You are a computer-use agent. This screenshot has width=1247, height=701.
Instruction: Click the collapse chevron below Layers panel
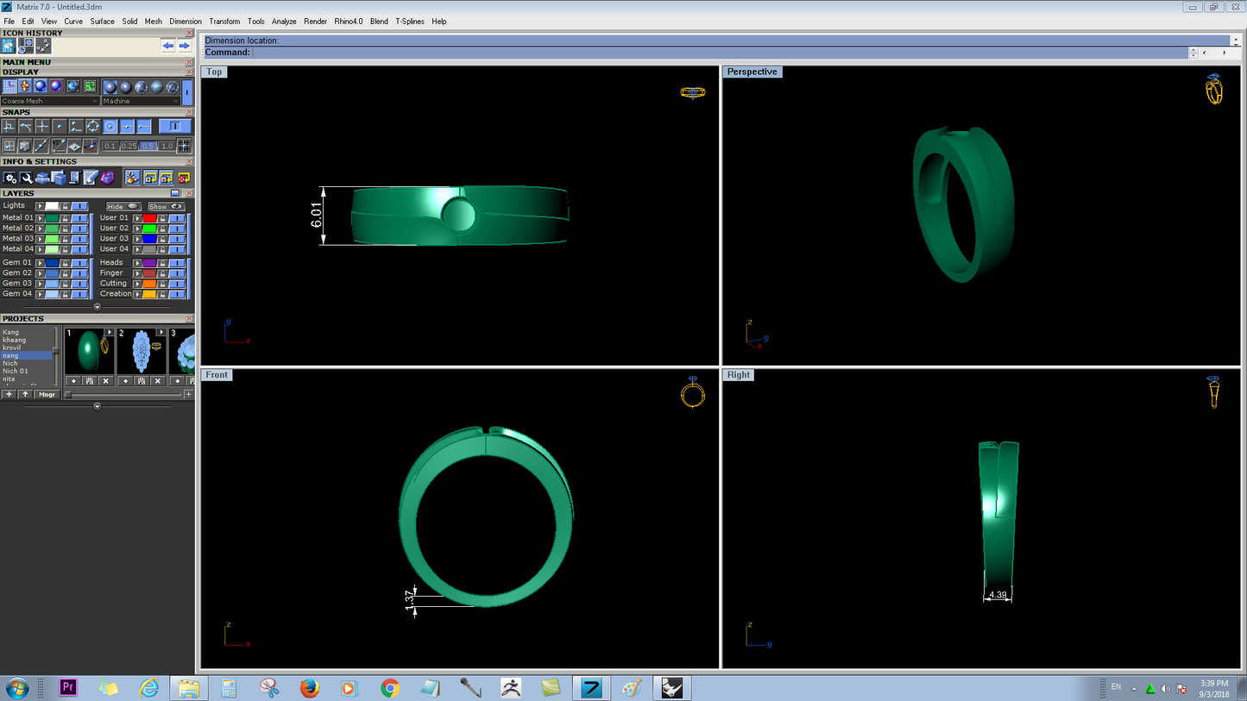[98, 307]
